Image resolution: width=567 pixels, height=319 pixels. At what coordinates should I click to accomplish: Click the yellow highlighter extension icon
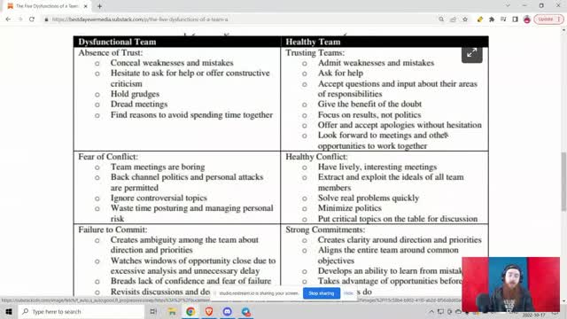[x=479, y=19]
